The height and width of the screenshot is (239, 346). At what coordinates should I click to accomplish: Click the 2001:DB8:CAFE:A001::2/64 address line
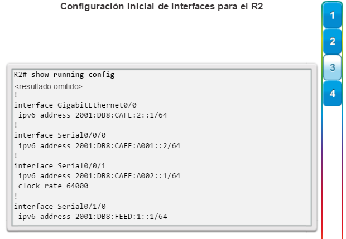click(x=99, y=145)
